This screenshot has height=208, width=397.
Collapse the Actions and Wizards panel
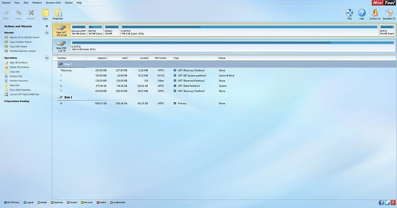coord(47,26)
